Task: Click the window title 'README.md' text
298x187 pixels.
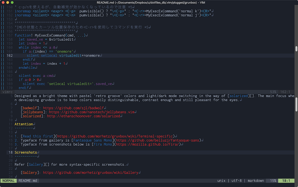Action: click(105, 3)
